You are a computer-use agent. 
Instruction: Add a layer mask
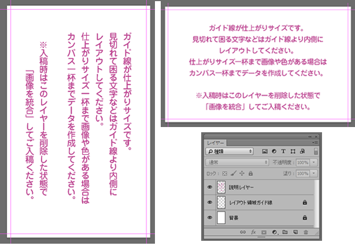264,232
